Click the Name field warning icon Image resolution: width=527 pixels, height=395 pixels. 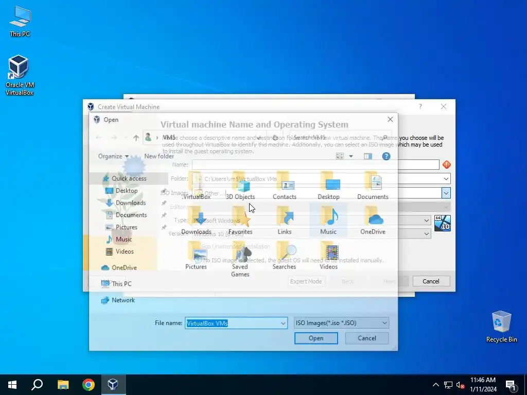446,165
